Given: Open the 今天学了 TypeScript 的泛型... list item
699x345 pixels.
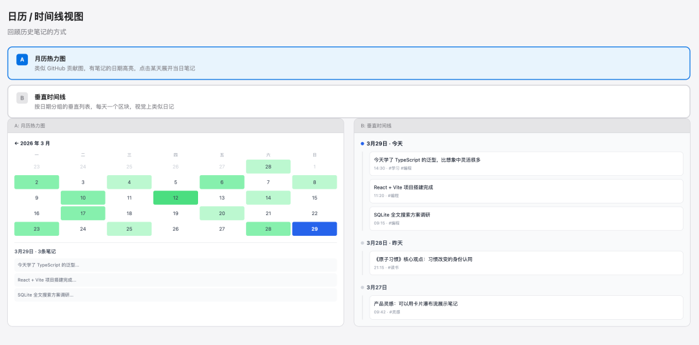Looking at the screenshot, I should point(175,265).
